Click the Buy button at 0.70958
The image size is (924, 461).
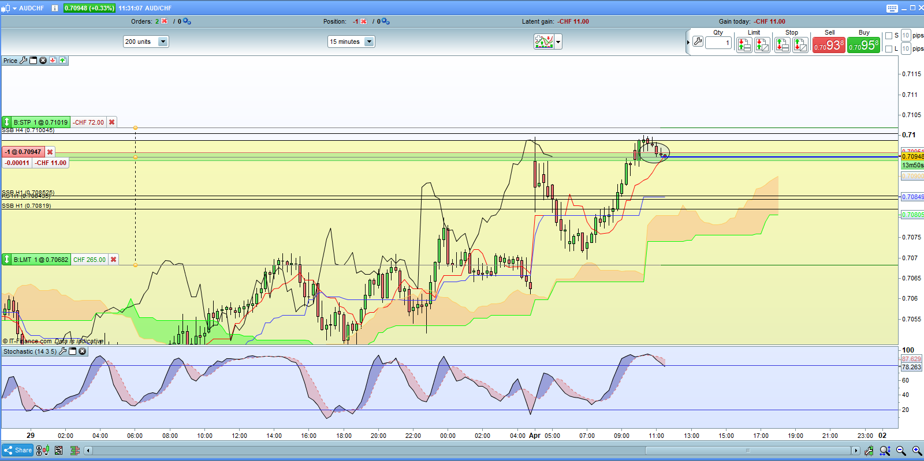point(864,45)
